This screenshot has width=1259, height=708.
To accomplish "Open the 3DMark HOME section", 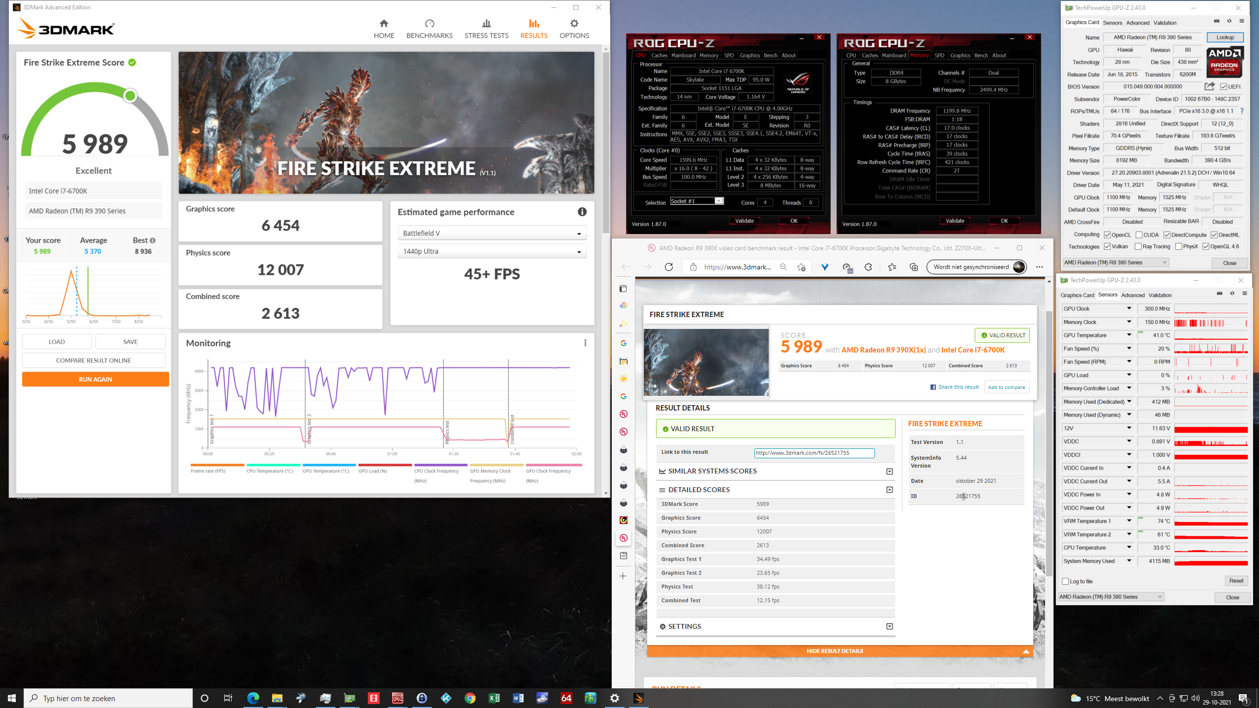I will point(384,29).
